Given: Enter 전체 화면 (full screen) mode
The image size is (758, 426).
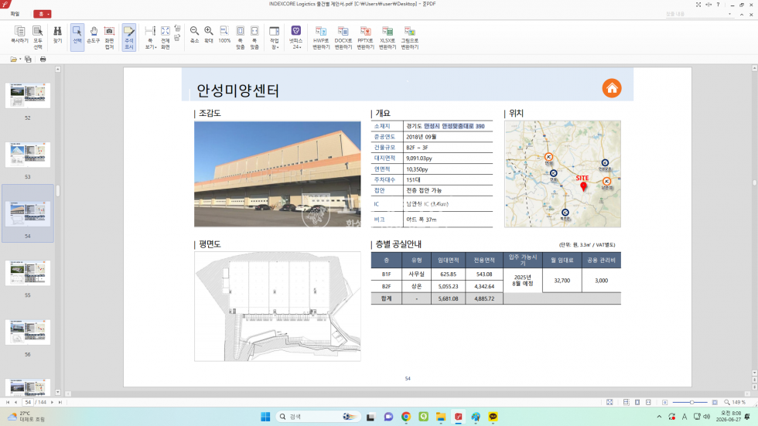Looking at the screenshot, I should pyautogui.click(x=166, y=37).
